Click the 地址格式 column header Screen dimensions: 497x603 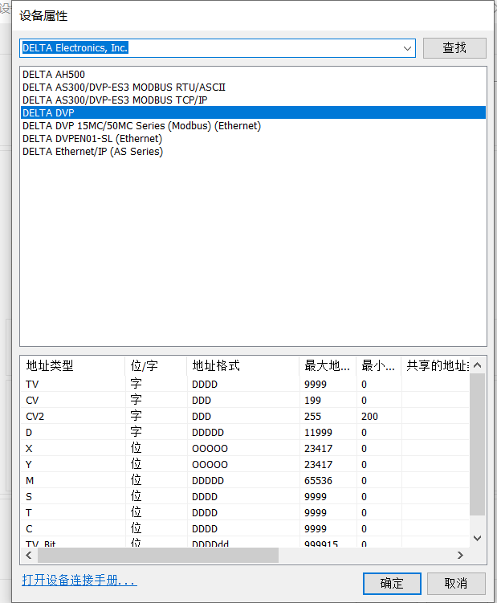[242, 365]
